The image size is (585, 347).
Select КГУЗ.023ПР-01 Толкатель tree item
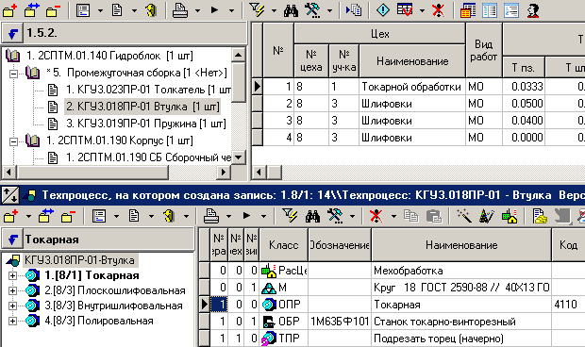(148, 90)
